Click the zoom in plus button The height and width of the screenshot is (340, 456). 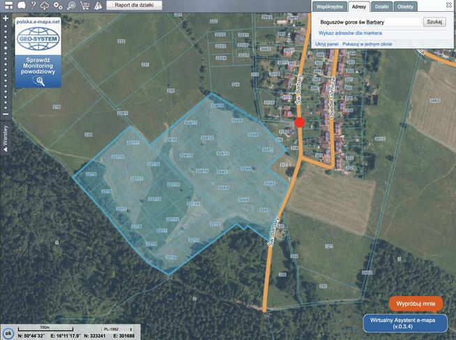point(6,18)
